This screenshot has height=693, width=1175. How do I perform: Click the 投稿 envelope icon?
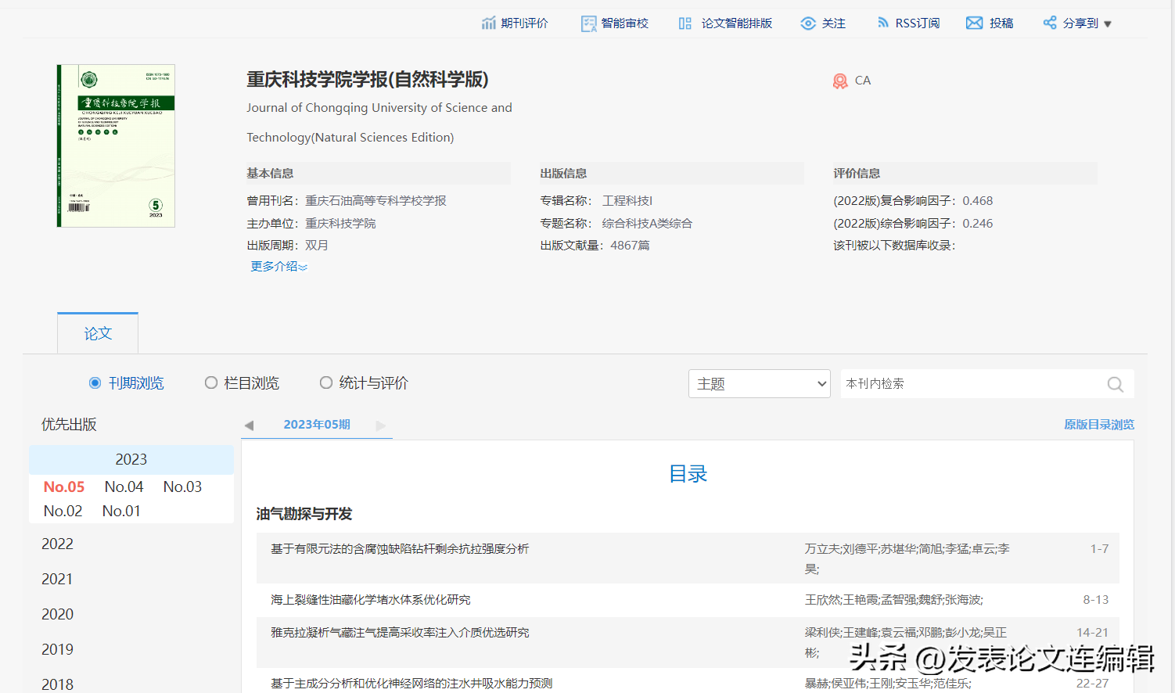pyautogui.click(x=975, y=23)
